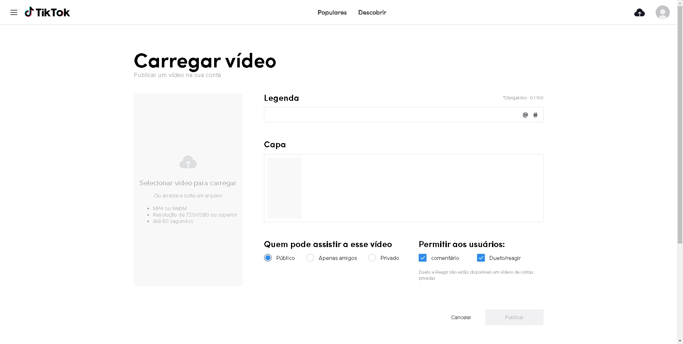
Task: Click the upload cloud icon in header
Action: [x=639, y=13]
